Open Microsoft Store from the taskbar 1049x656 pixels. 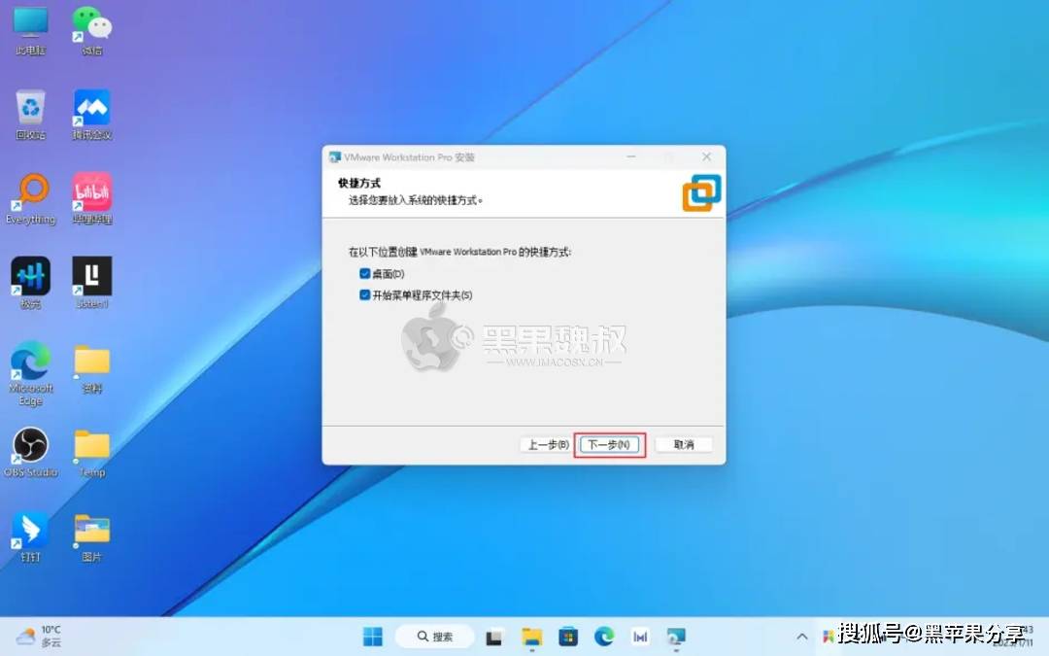tap(568, 637)
